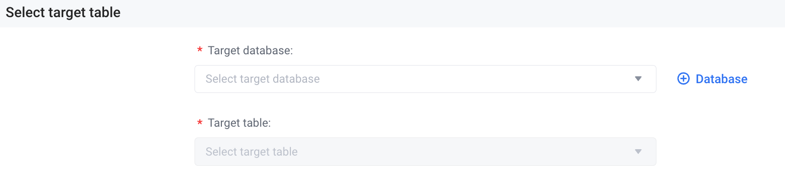Select the gray triangle in table field
Screen dimensions: 785x181
[x=638, y=152]
